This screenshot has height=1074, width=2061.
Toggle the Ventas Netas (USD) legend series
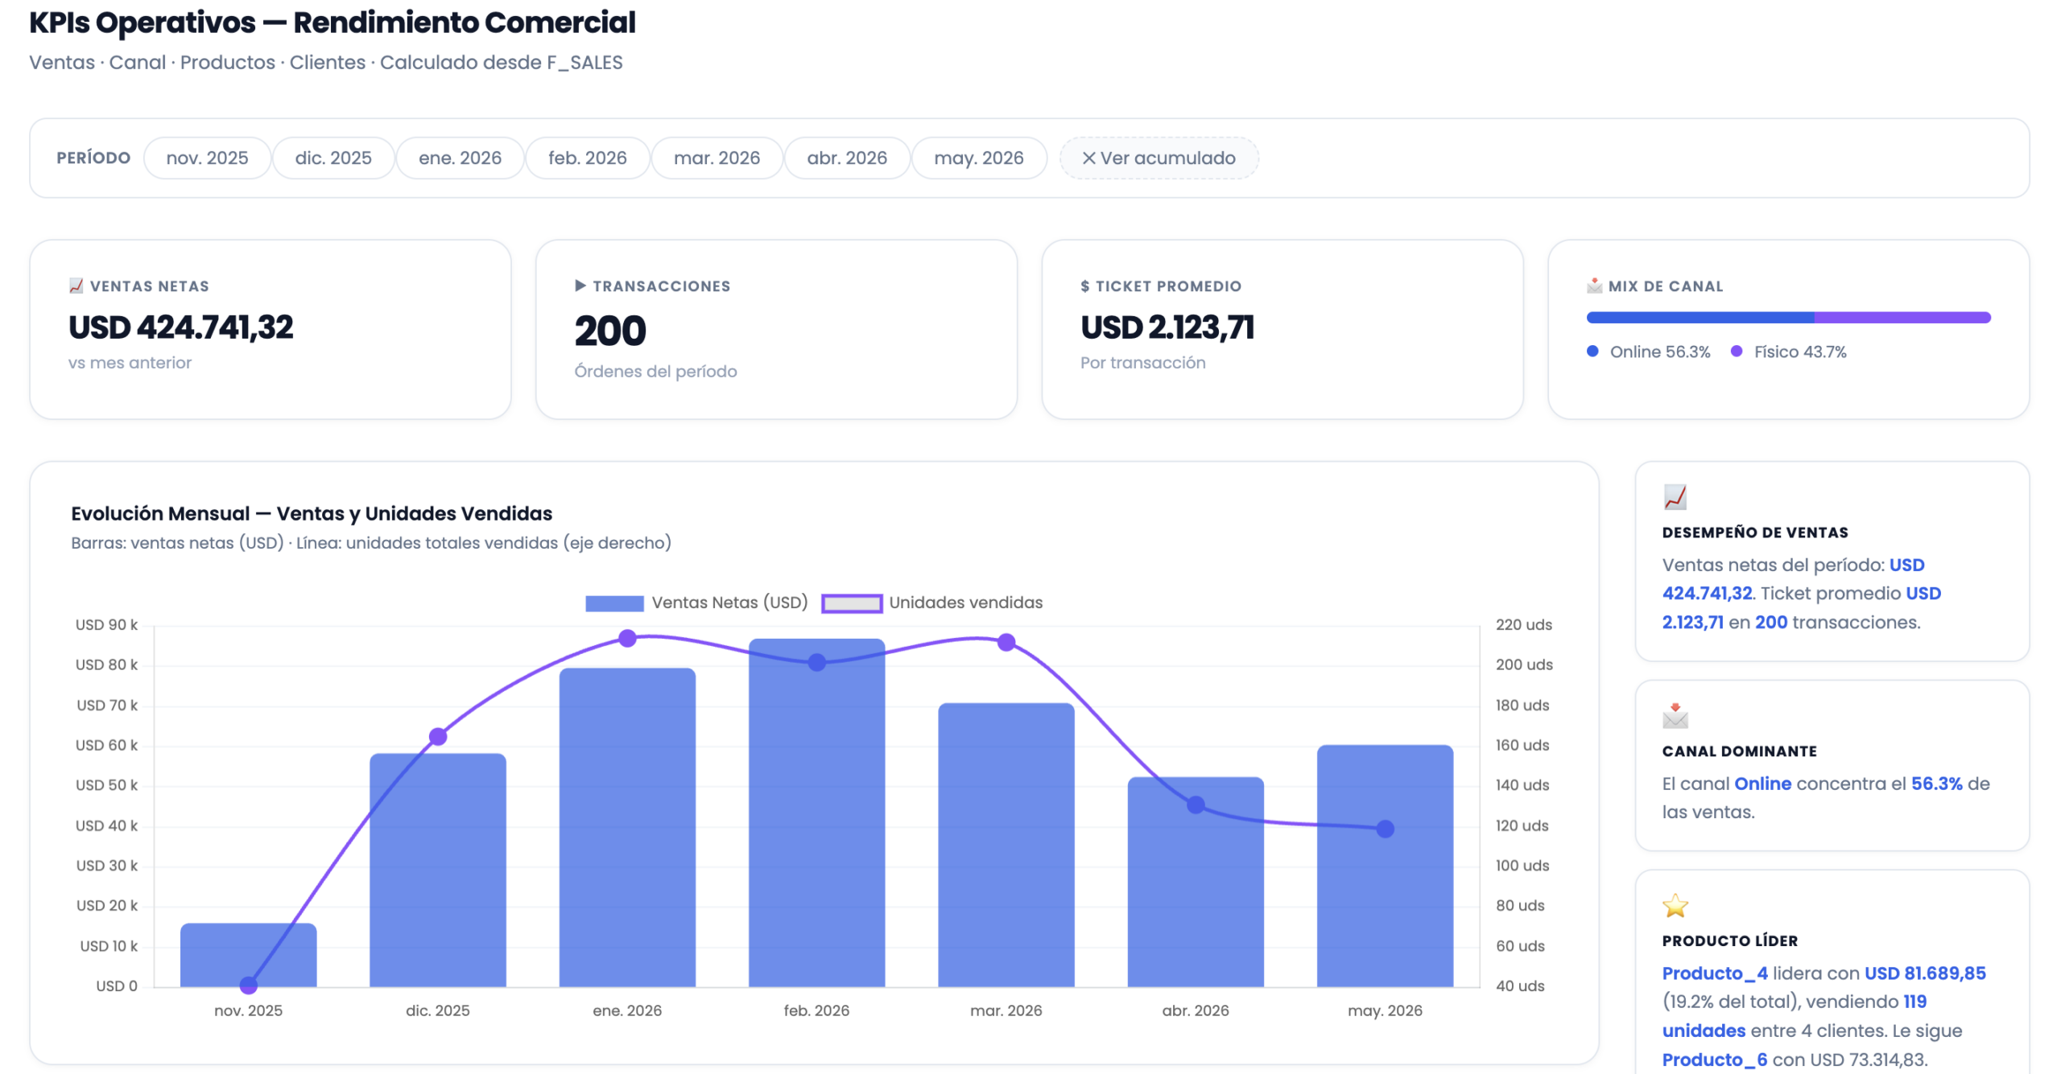point(696,603)
